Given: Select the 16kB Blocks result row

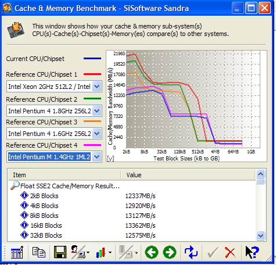Looking at the screenshot, I should point(132,225).
